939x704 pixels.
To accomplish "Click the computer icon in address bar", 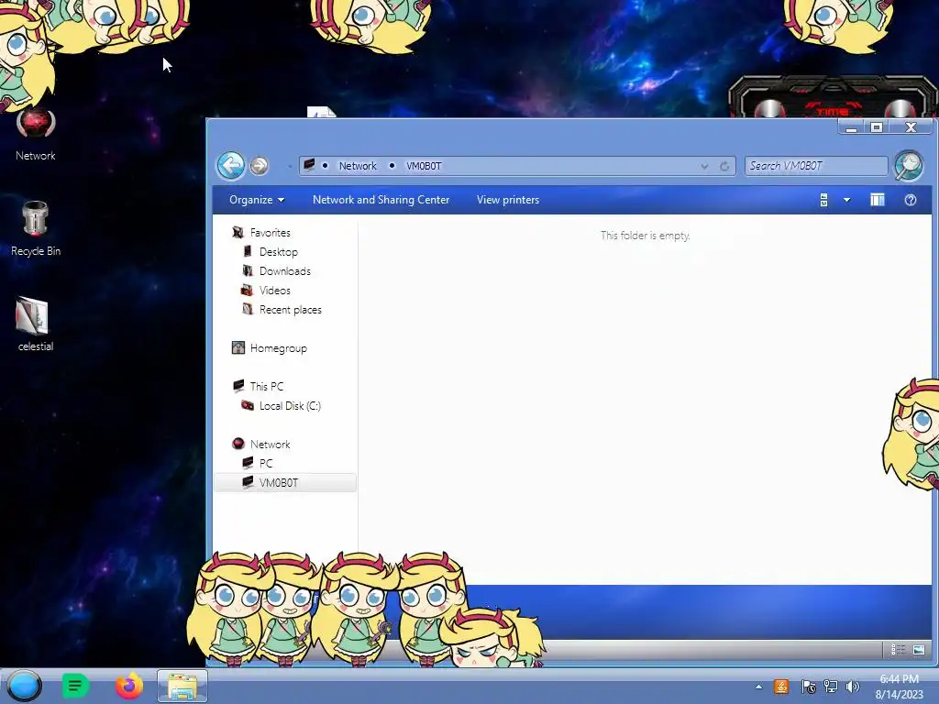I will [309, 165].
